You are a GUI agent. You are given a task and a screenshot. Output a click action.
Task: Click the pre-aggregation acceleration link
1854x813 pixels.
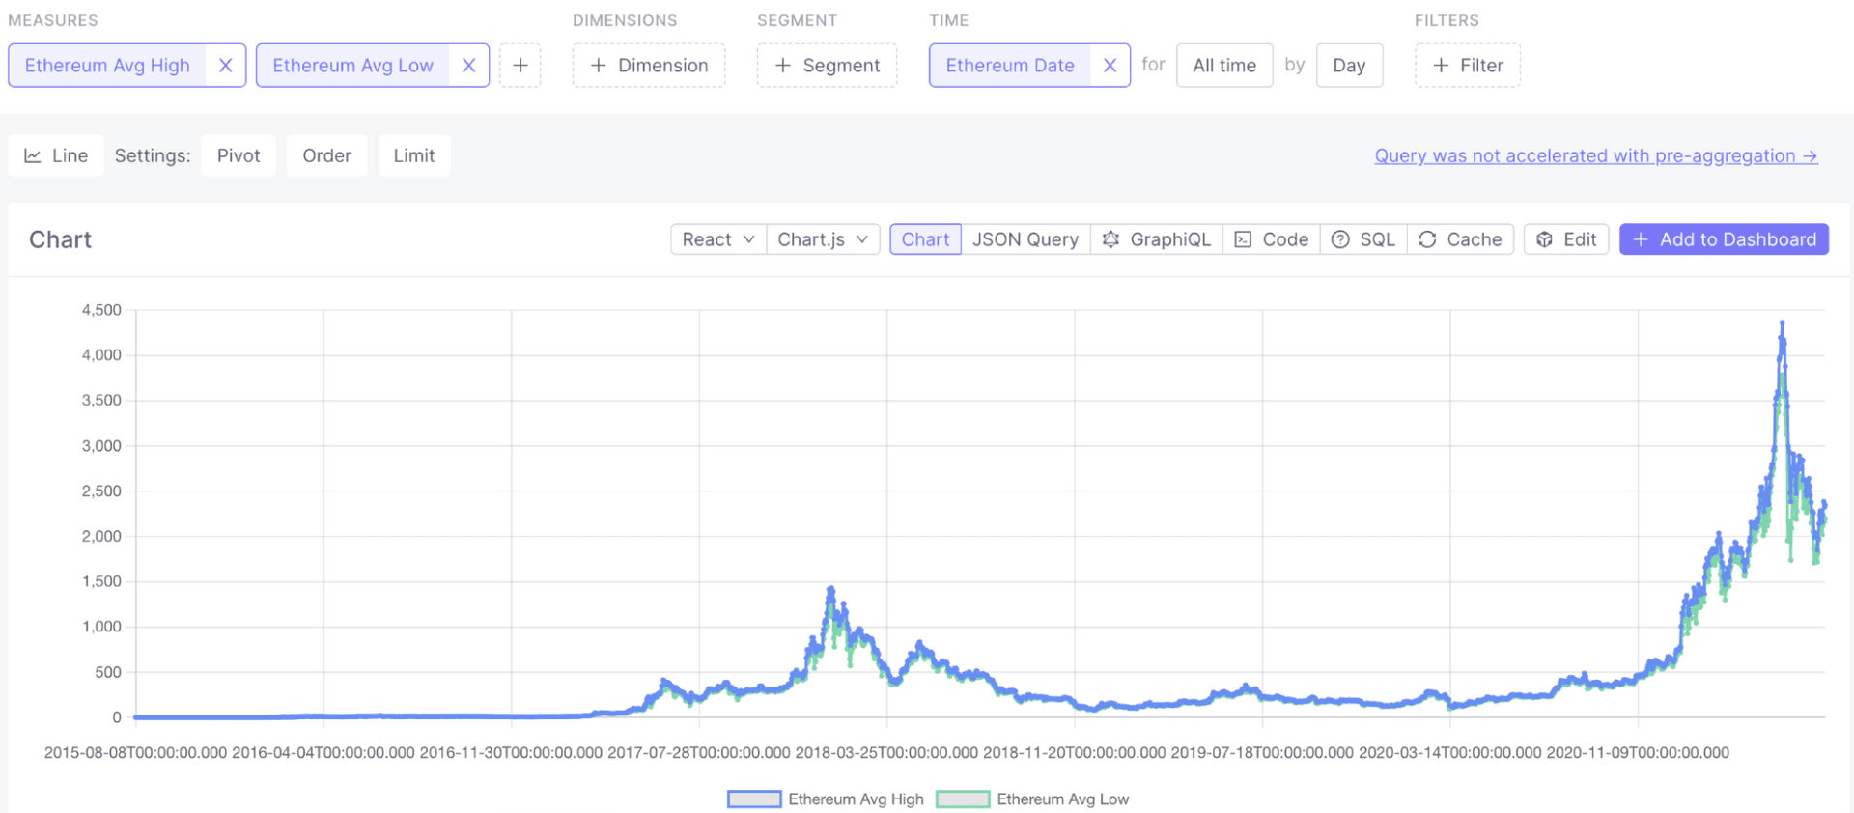click(1595, 156)
